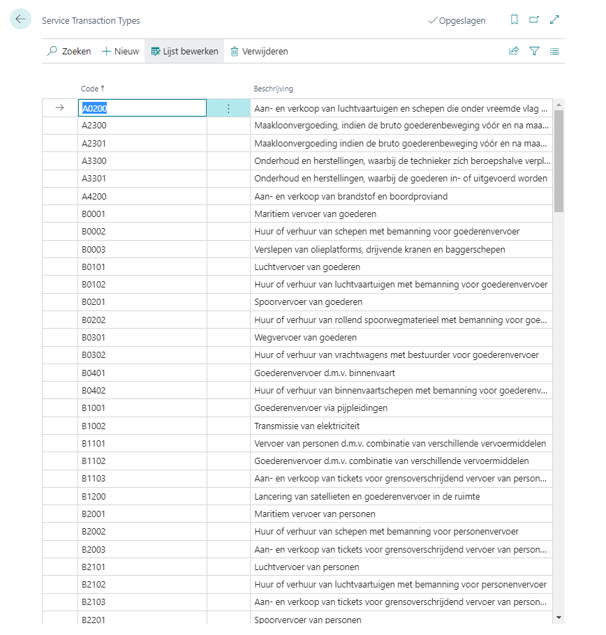The image size is (606, 635).
Task: Select code cell B0201
Action: point(142,302)
